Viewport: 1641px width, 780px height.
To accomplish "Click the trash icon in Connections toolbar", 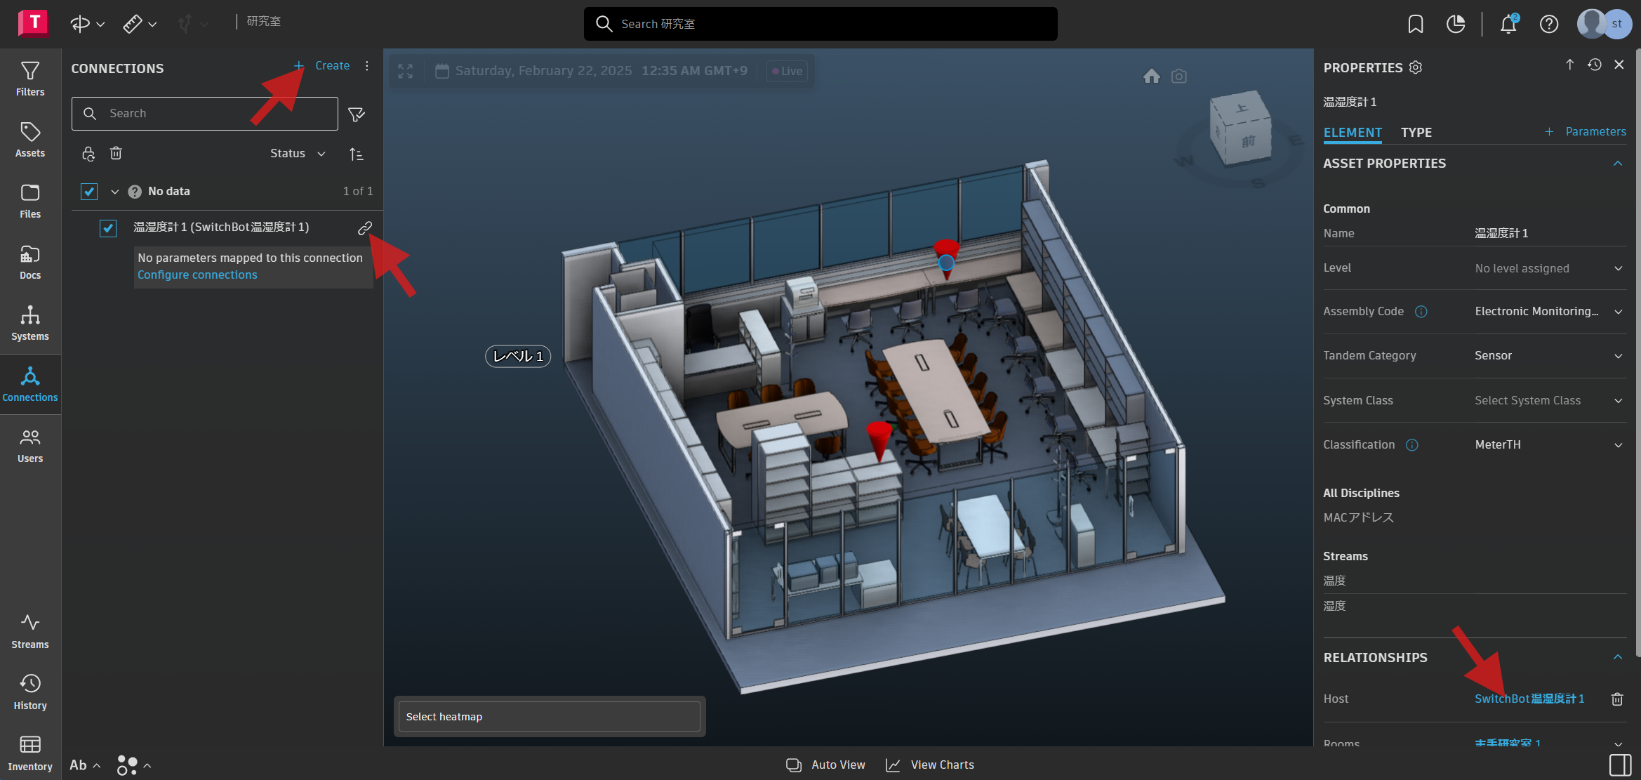I will tap(116, 153).
